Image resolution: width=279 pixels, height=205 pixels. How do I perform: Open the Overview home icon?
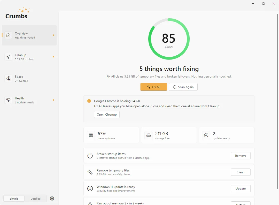(8, 35)
